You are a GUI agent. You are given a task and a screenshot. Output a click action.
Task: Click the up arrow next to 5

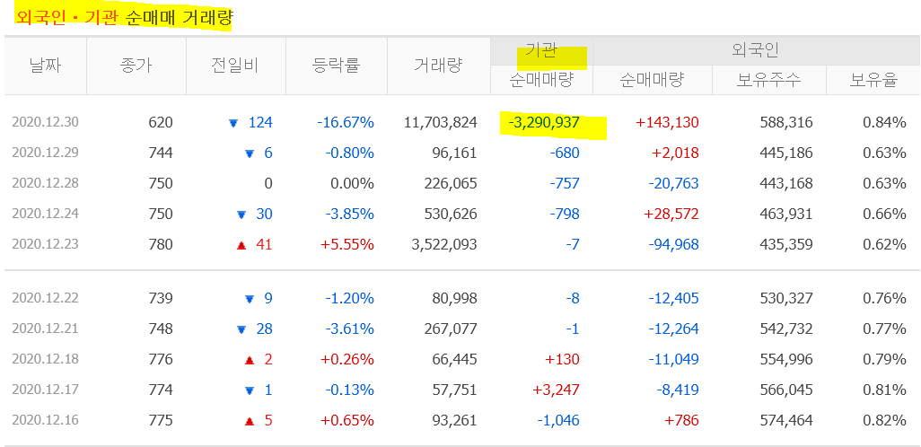pos(249,421)
